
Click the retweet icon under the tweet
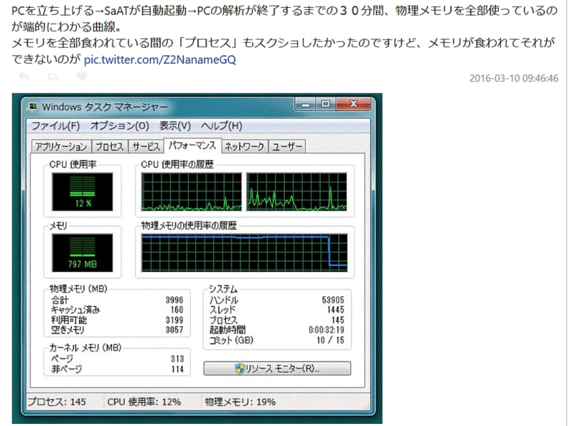click(x=53, y=77)
